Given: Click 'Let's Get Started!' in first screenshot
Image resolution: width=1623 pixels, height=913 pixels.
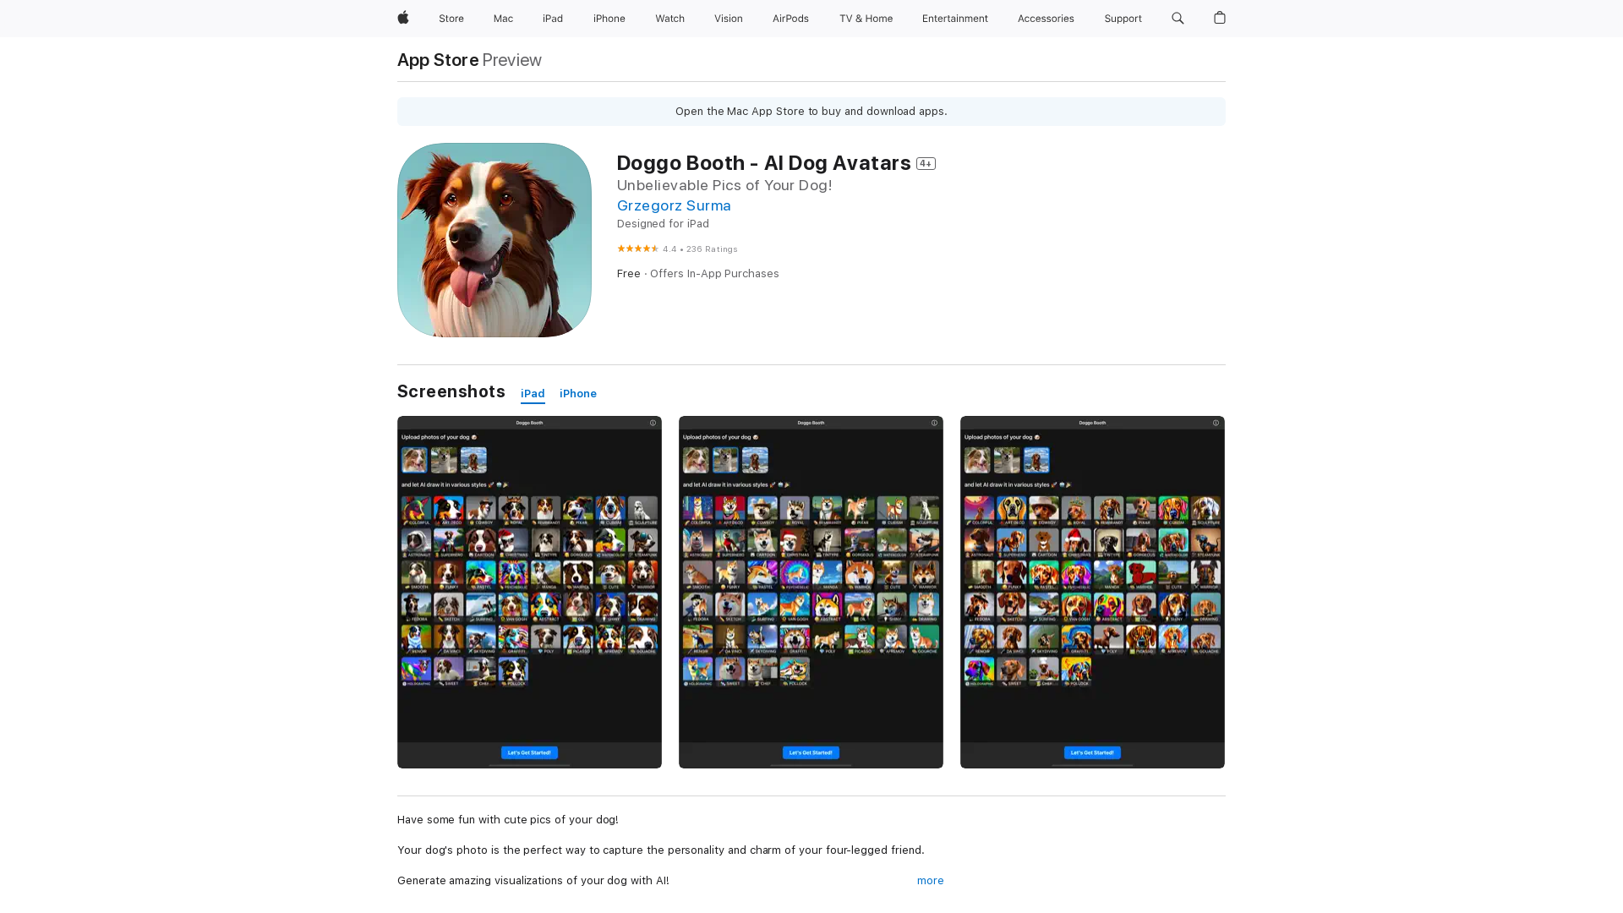Looking at the screenshot, I should click(x=529, y=752).
